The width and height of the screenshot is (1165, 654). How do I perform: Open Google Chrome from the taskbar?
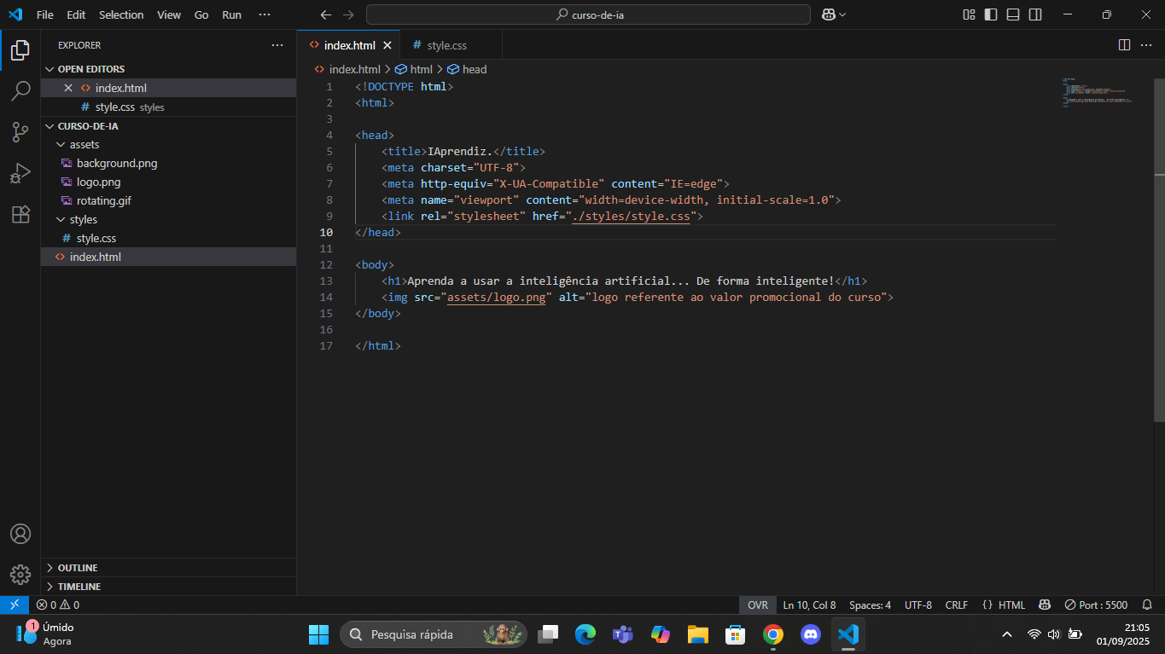[x=773, y=634]
